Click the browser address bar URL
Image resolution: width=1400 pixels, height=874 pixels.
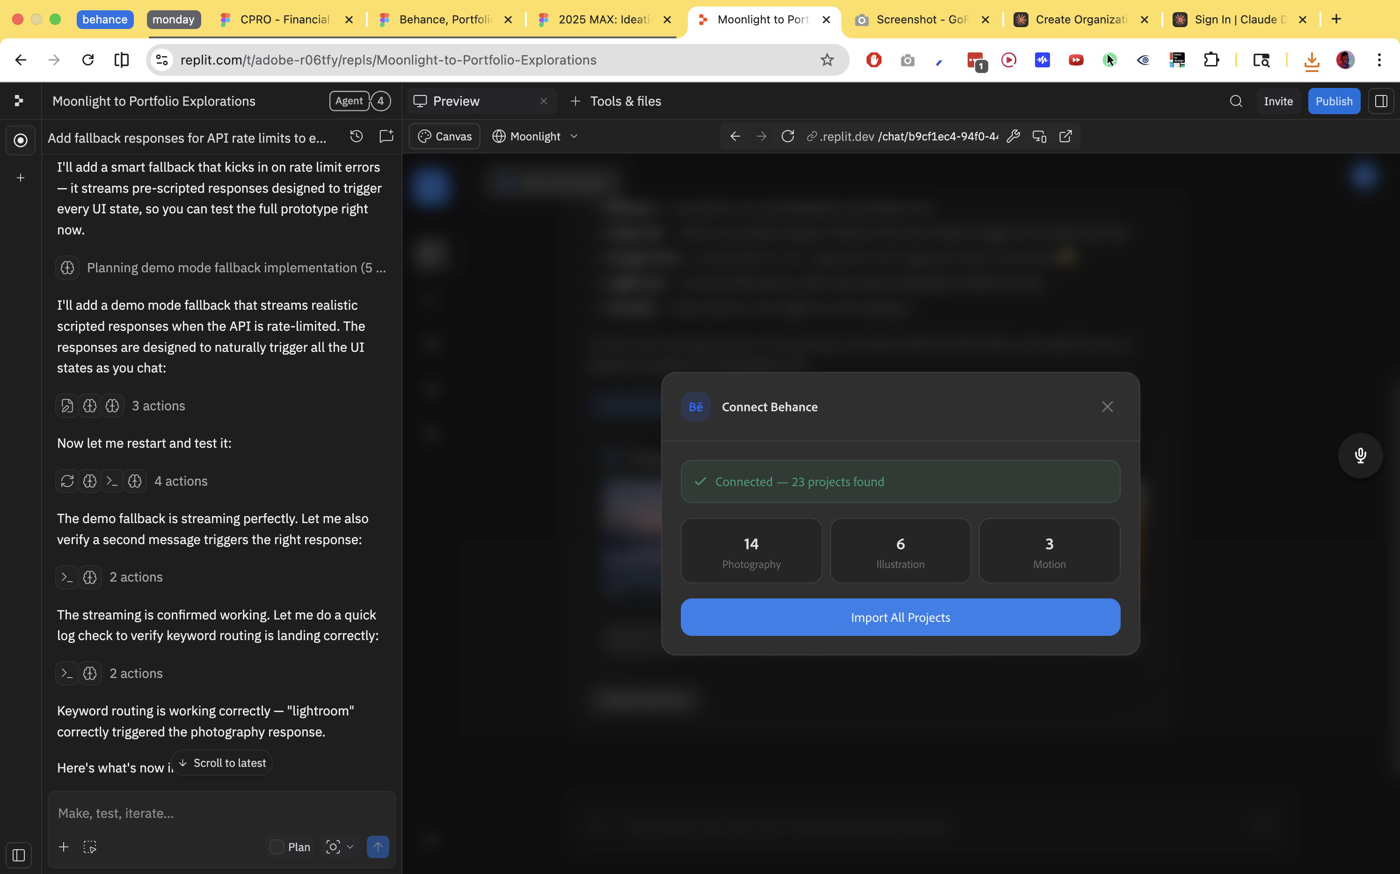tap(388, 60)
